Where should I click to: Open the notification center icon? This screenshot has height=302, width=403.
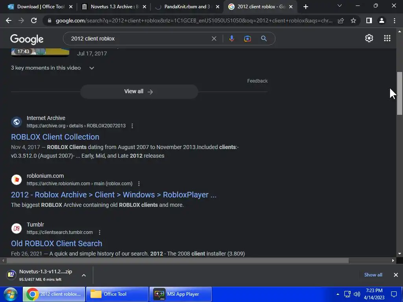coord(394,294)
